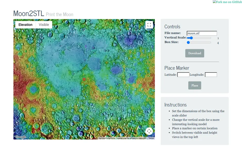Open the map Terms link
The height and width of the screenshot is (151, 242).
(x=151, y=138)
